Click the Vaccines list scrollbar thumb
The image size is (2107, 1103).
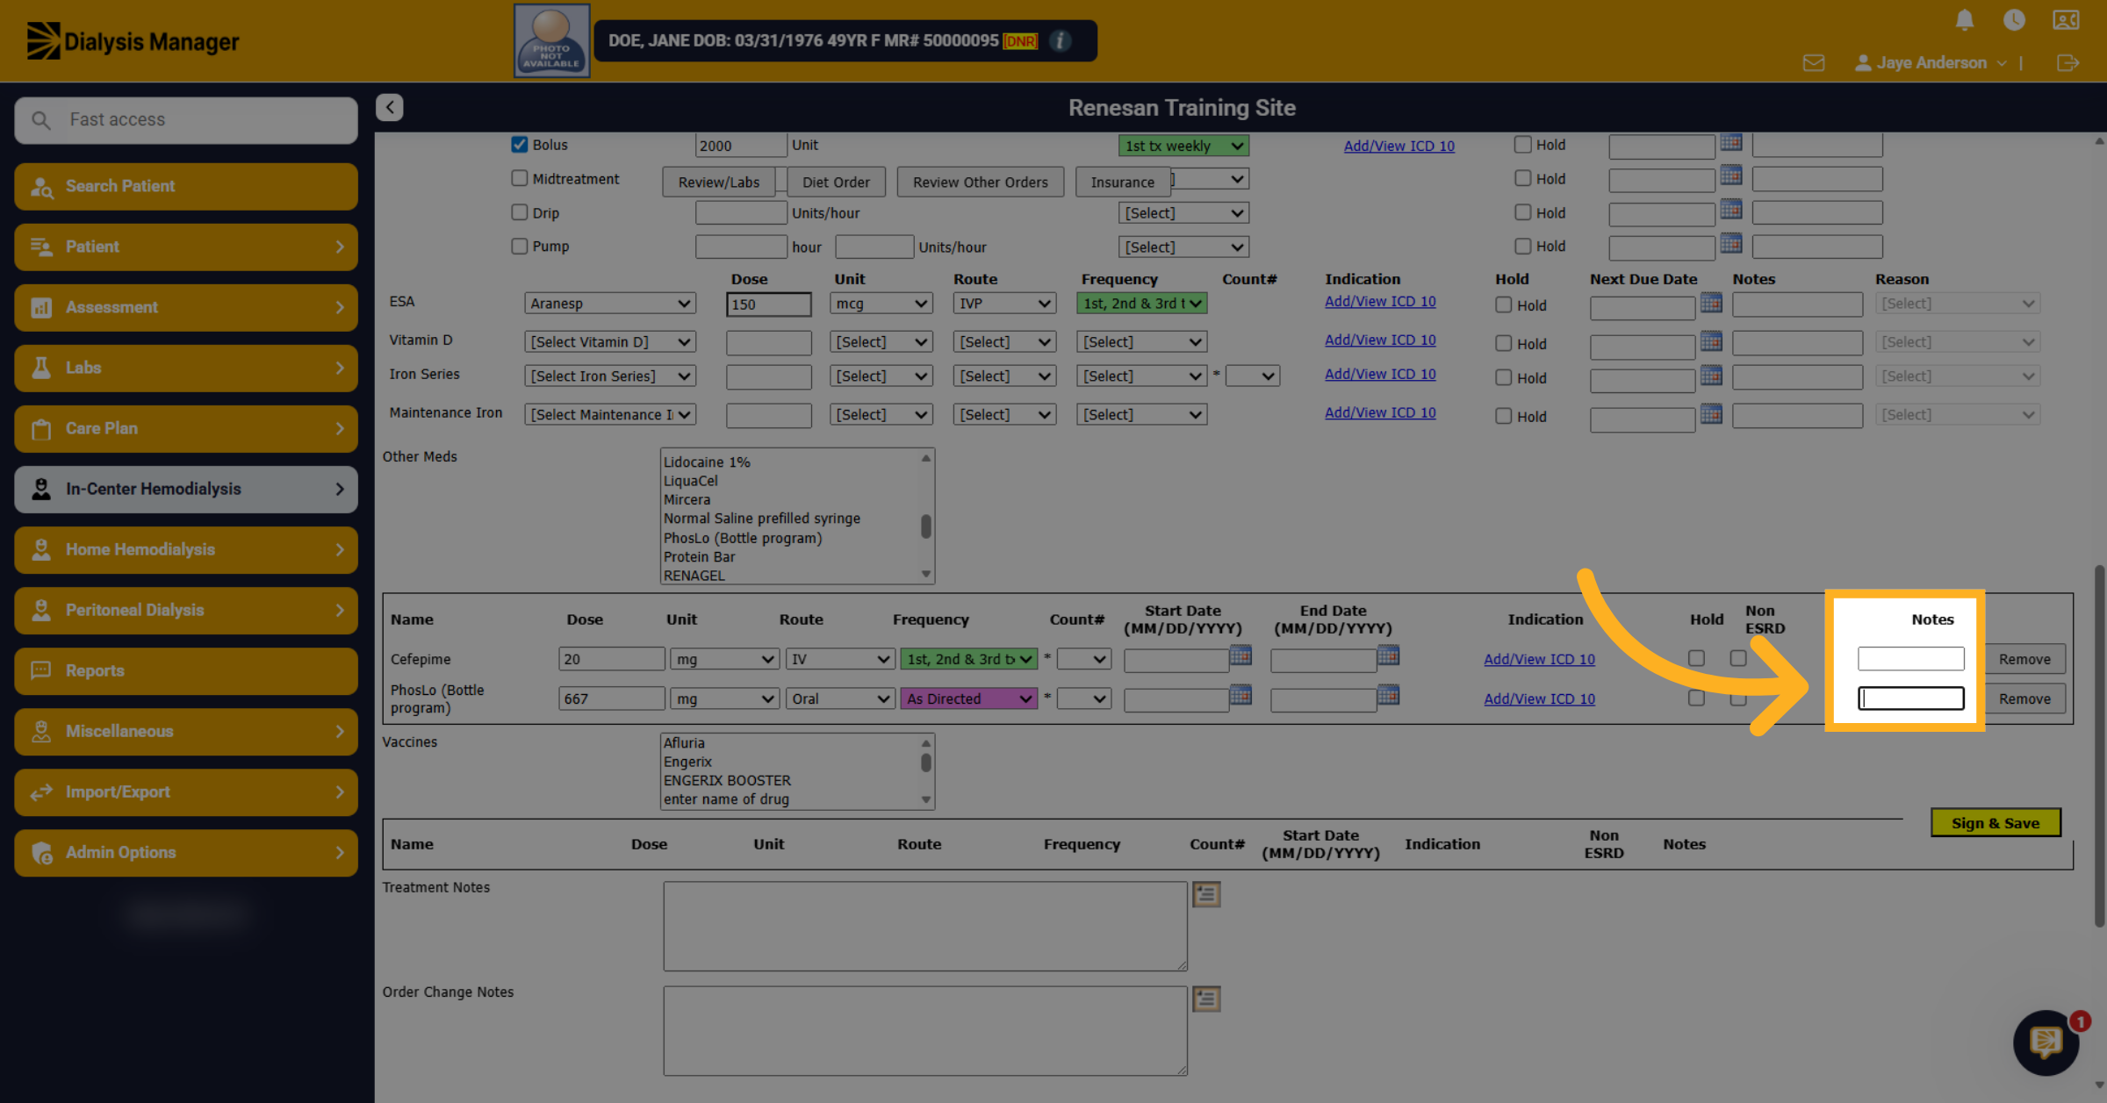tap(925, 763)
